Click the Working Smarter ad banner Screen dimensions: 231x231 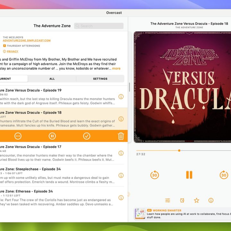coord(183,214)
